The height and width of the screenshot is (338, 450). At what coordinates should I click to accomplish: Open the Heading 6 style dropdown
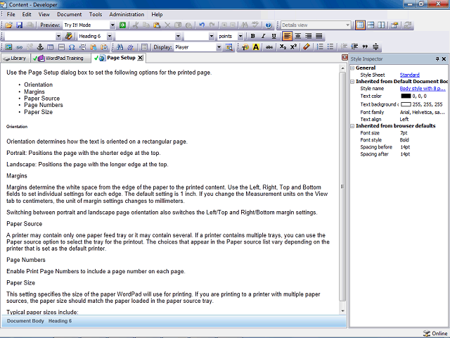tap(110, 36)
